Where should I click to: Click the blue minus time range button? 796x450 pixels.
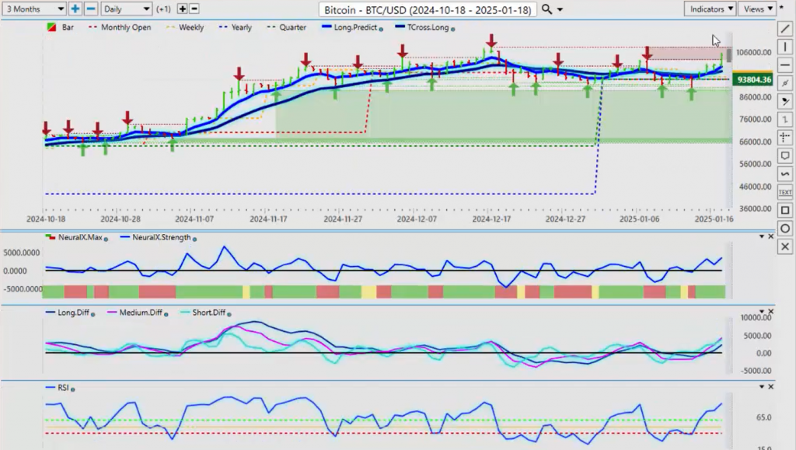[x=91, y=9]
